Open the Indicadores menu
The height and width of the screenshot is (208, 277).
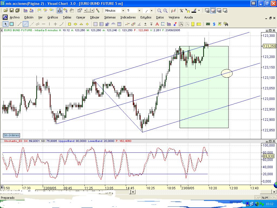coord(128,17)
